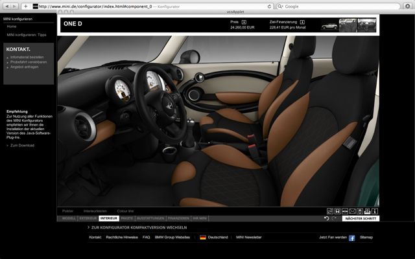Open the Facebook icon link

(x=352, y=238)
